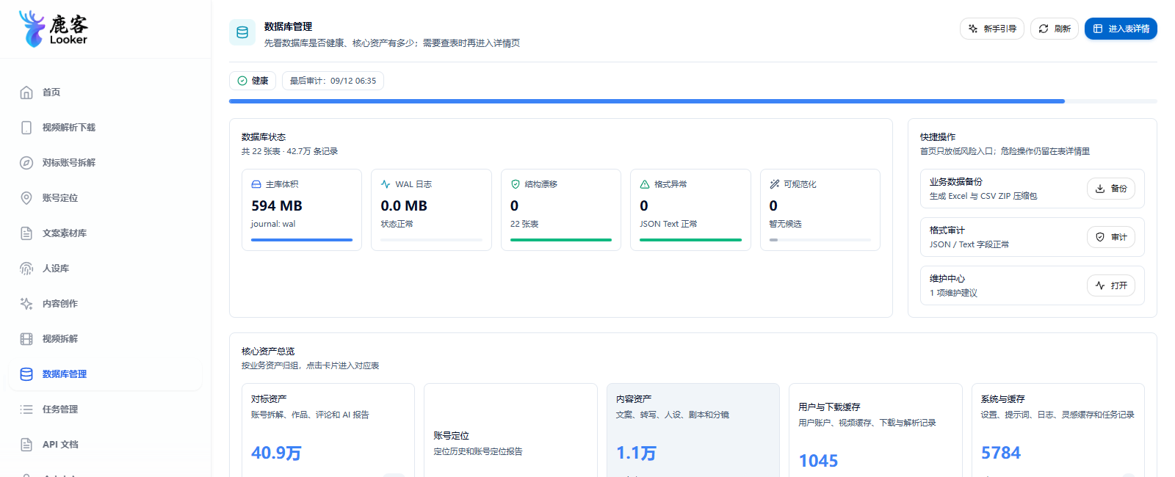Image resolution: width=1175 pixels, height=477 pixels.
Task: Open the 账号定位 asset card
Action: (x=510, y=431)
